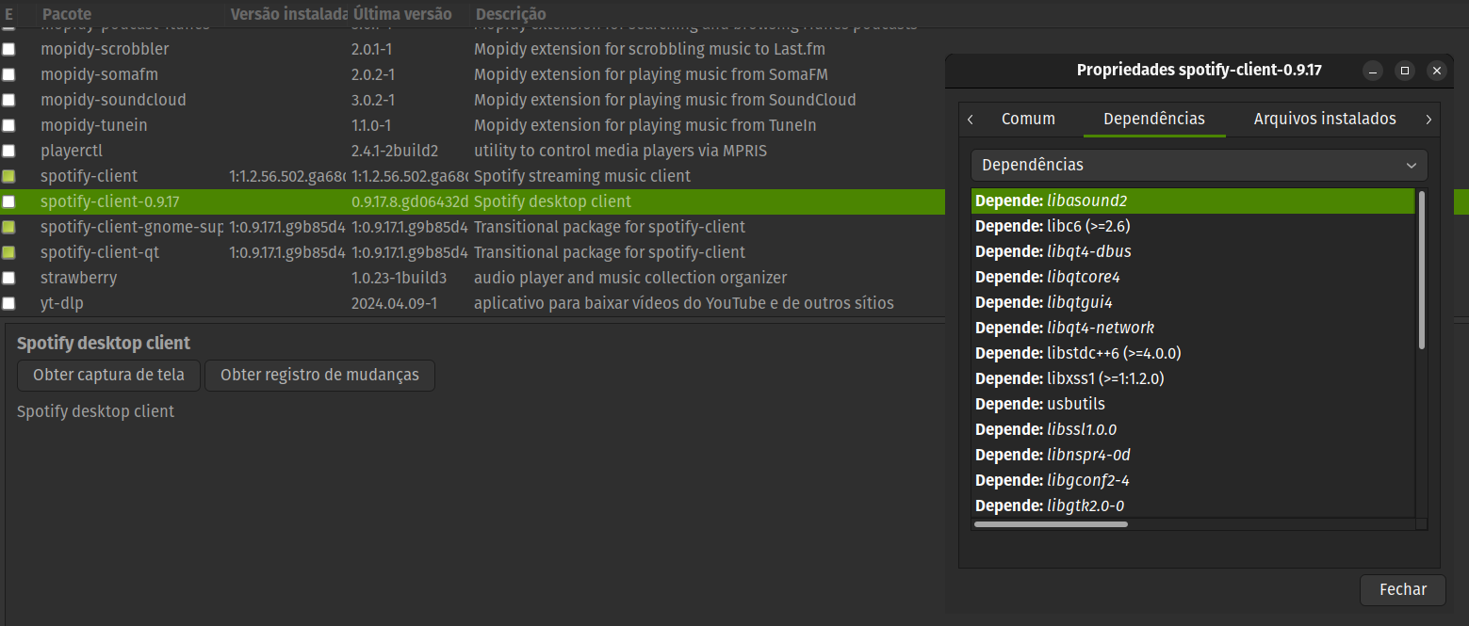
Task: Select the libqt4-dbus dependency row
Action: [1193, 252]
